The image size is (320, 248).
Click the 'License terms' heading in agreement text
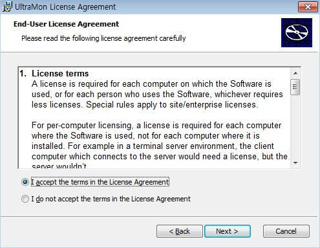60,73
